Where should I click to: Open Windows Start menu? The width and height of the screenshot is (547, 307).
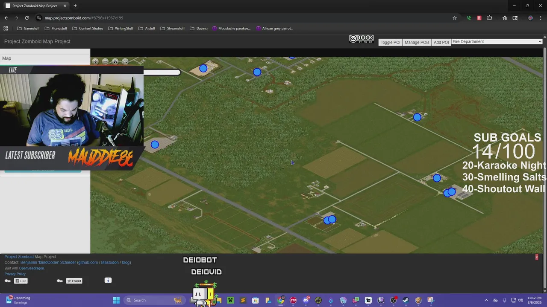pos(116,300)
